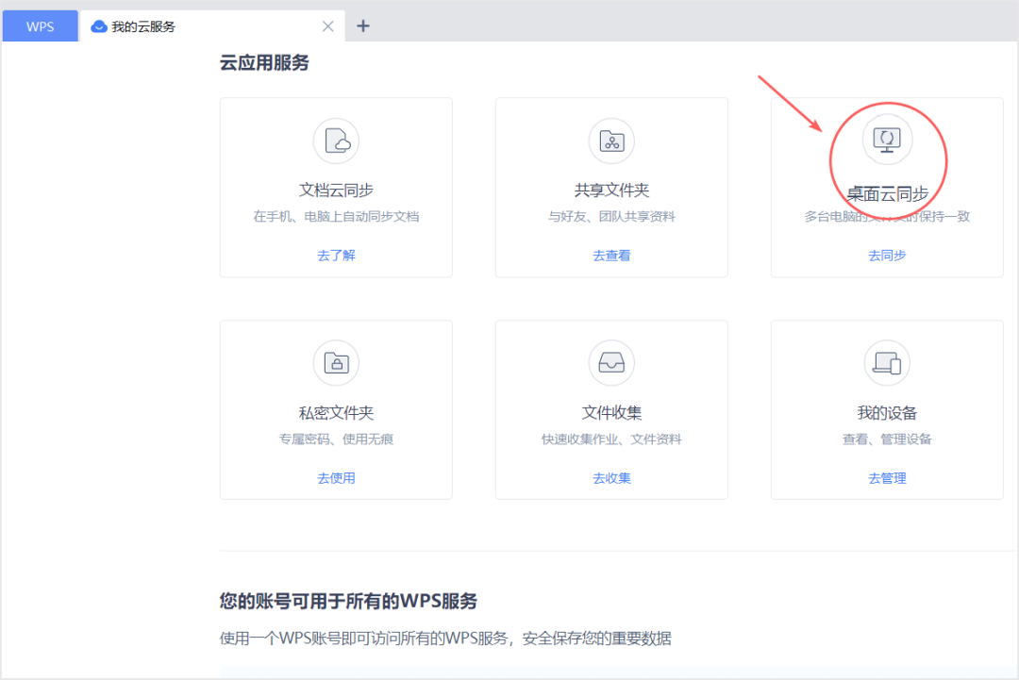Click 去同步 to start desktop sync

887,255
